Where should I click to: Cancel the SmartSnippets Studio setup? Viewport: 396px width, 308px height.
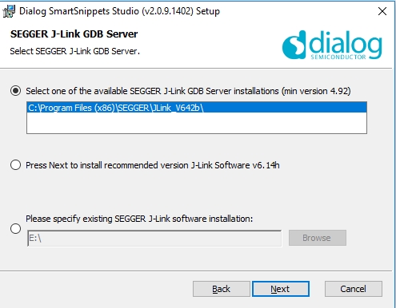[x=354, y=289]
